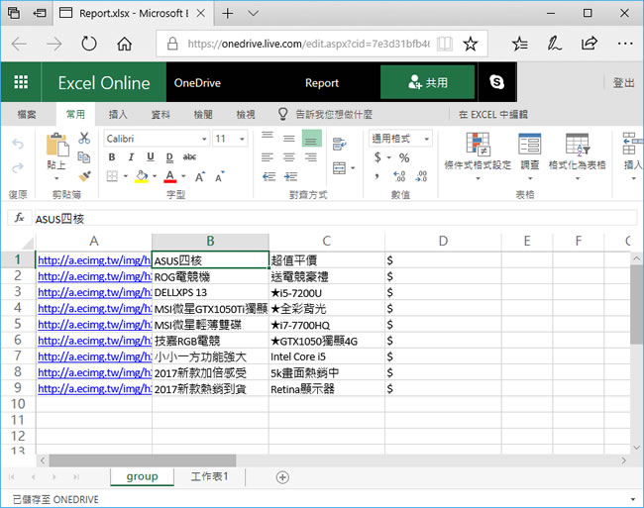
Task: Align text left
Action: pos(268,157)
